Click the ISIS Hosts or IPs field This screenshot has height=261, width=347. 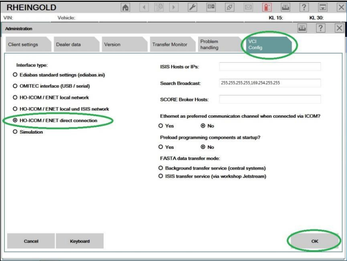tap(270, 67)
